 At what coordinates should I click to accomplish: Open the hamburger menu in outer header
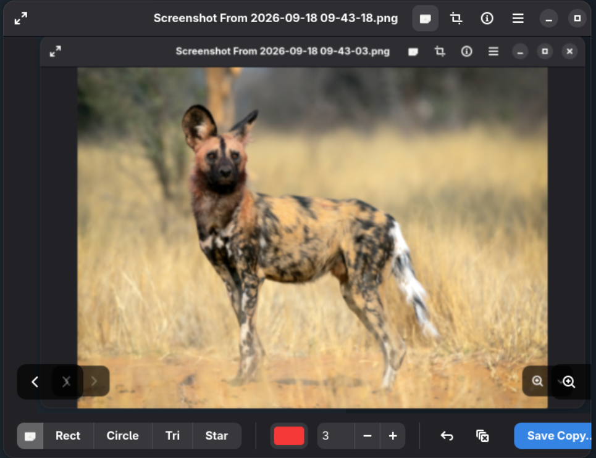pos(518,18)
